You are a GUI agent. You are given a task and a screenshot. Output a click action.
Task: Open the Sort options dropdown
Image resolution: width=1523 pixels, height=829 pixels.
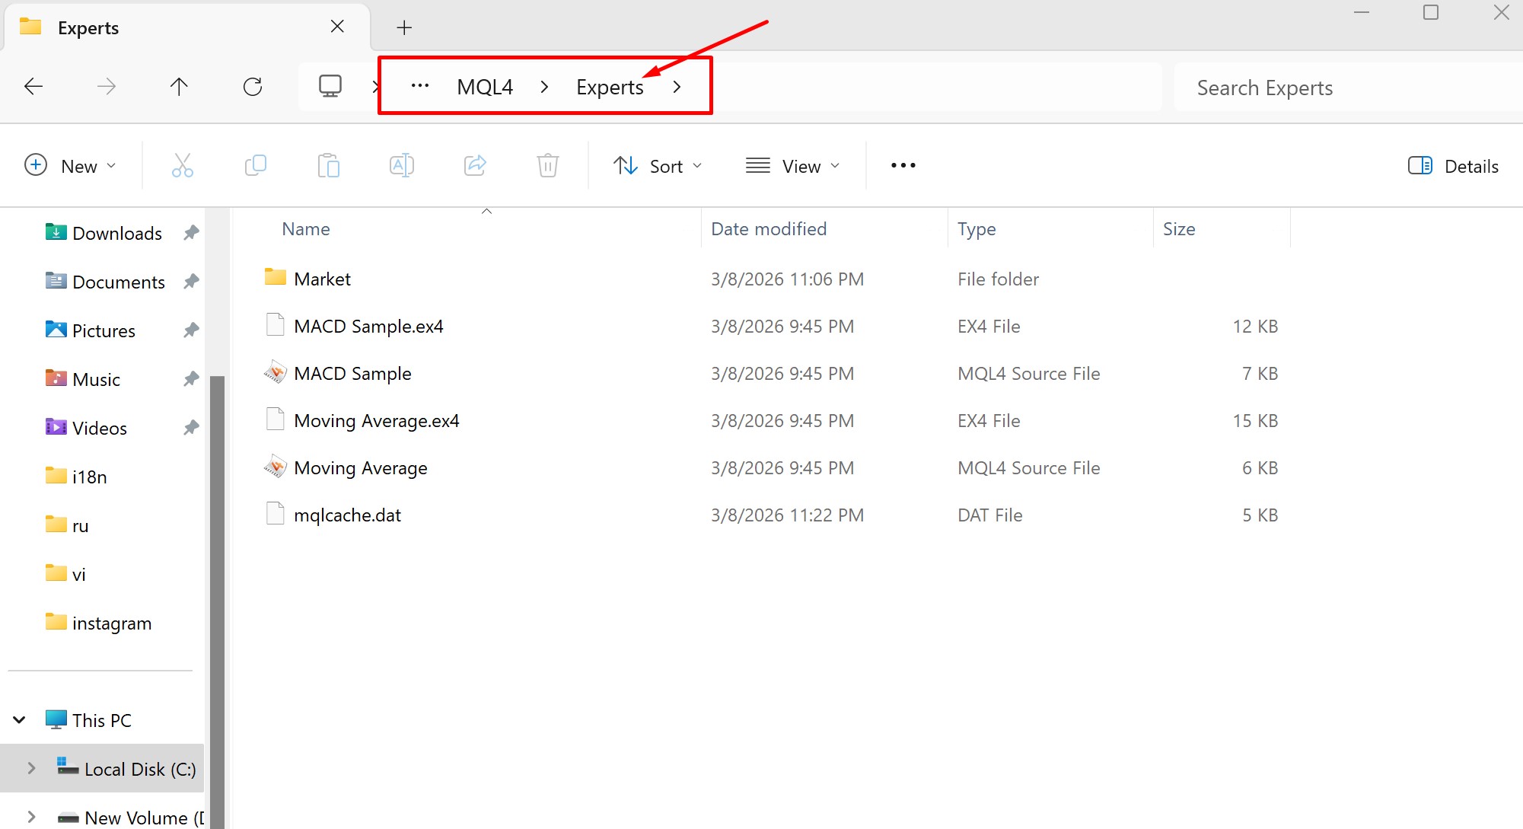click(658, 165)
